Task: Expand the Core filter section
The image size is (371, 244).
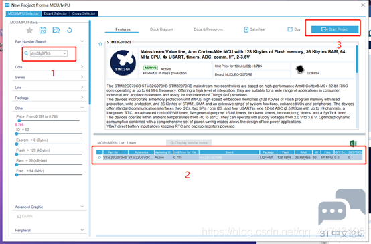Action: point(82,66)
